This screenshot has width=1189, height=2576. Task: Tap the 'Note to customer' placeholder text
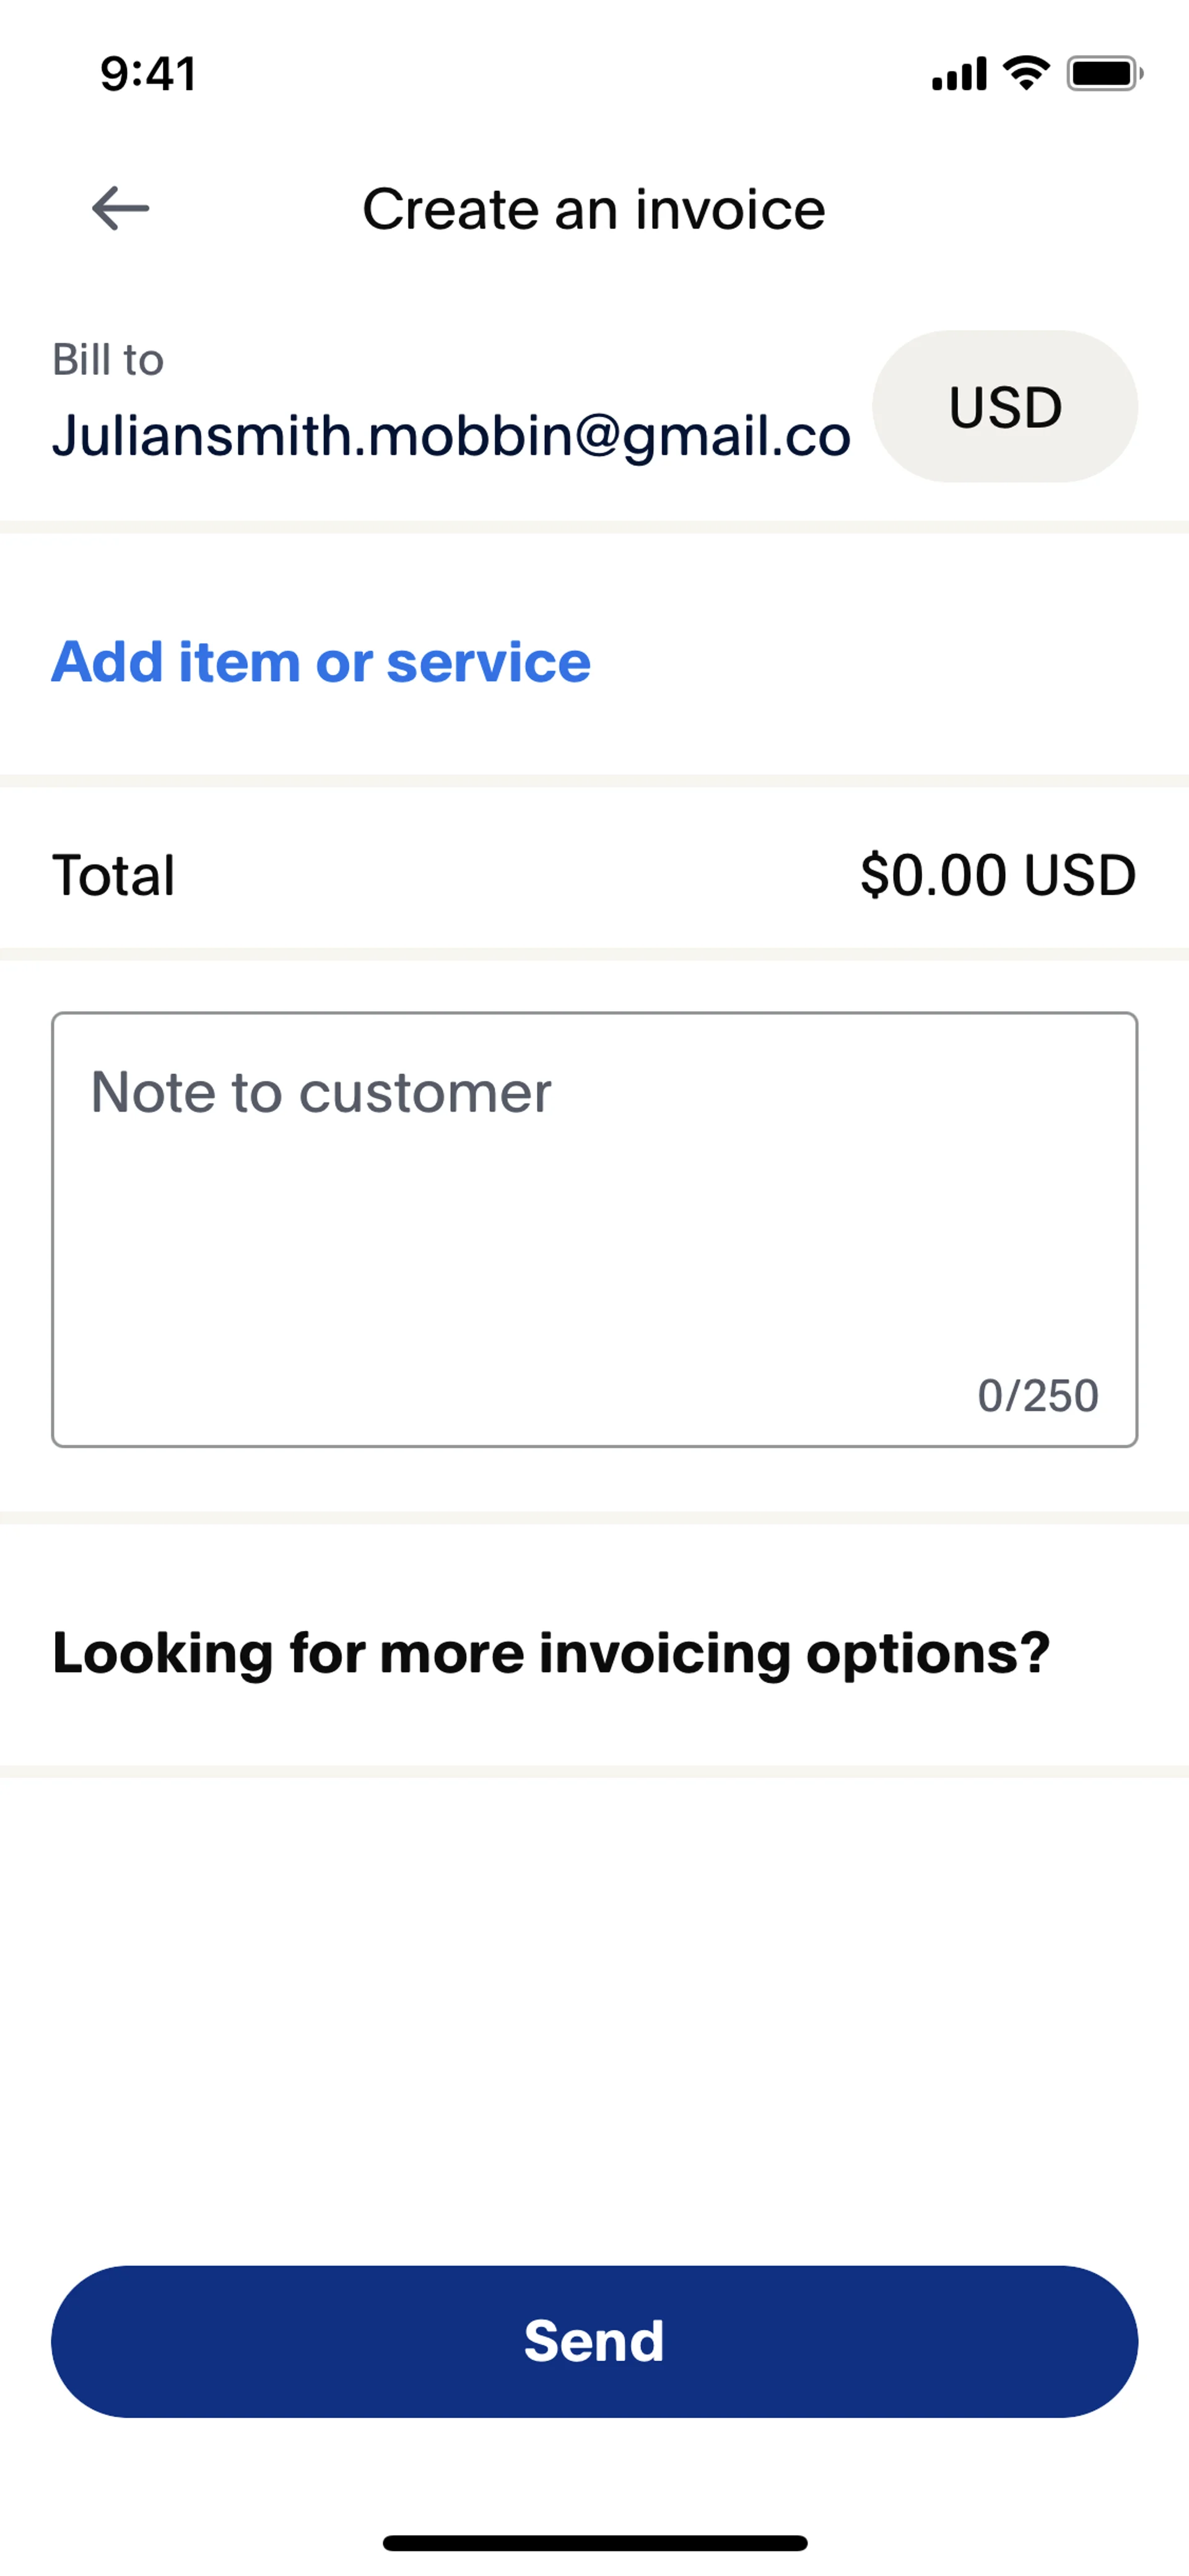pyautogui.click(x=321, y=1091)
